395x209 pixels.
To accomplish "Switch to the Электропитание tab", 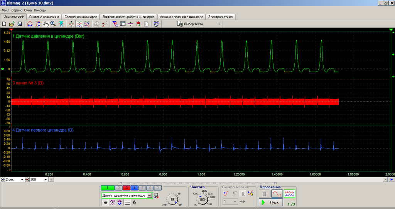I will (x=221, y=17).
